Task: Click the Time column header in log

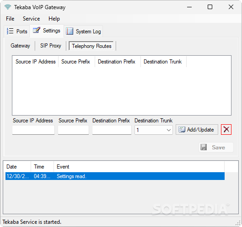Action: (x=42, y=167)
